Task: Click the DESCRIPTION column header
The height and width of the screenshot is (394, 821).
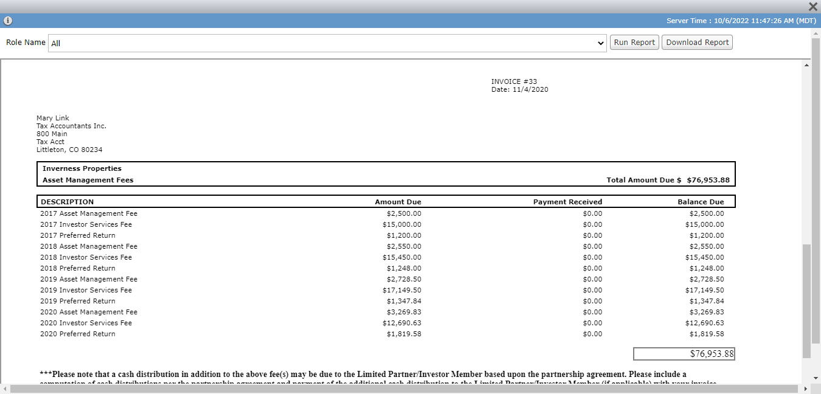Action: coord(68,202)
